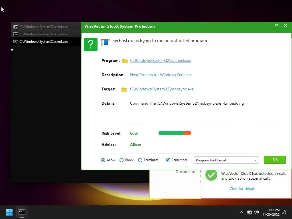Click the risk level indicator bar
The height and width of the screenshot is (219, 292).
175,133
